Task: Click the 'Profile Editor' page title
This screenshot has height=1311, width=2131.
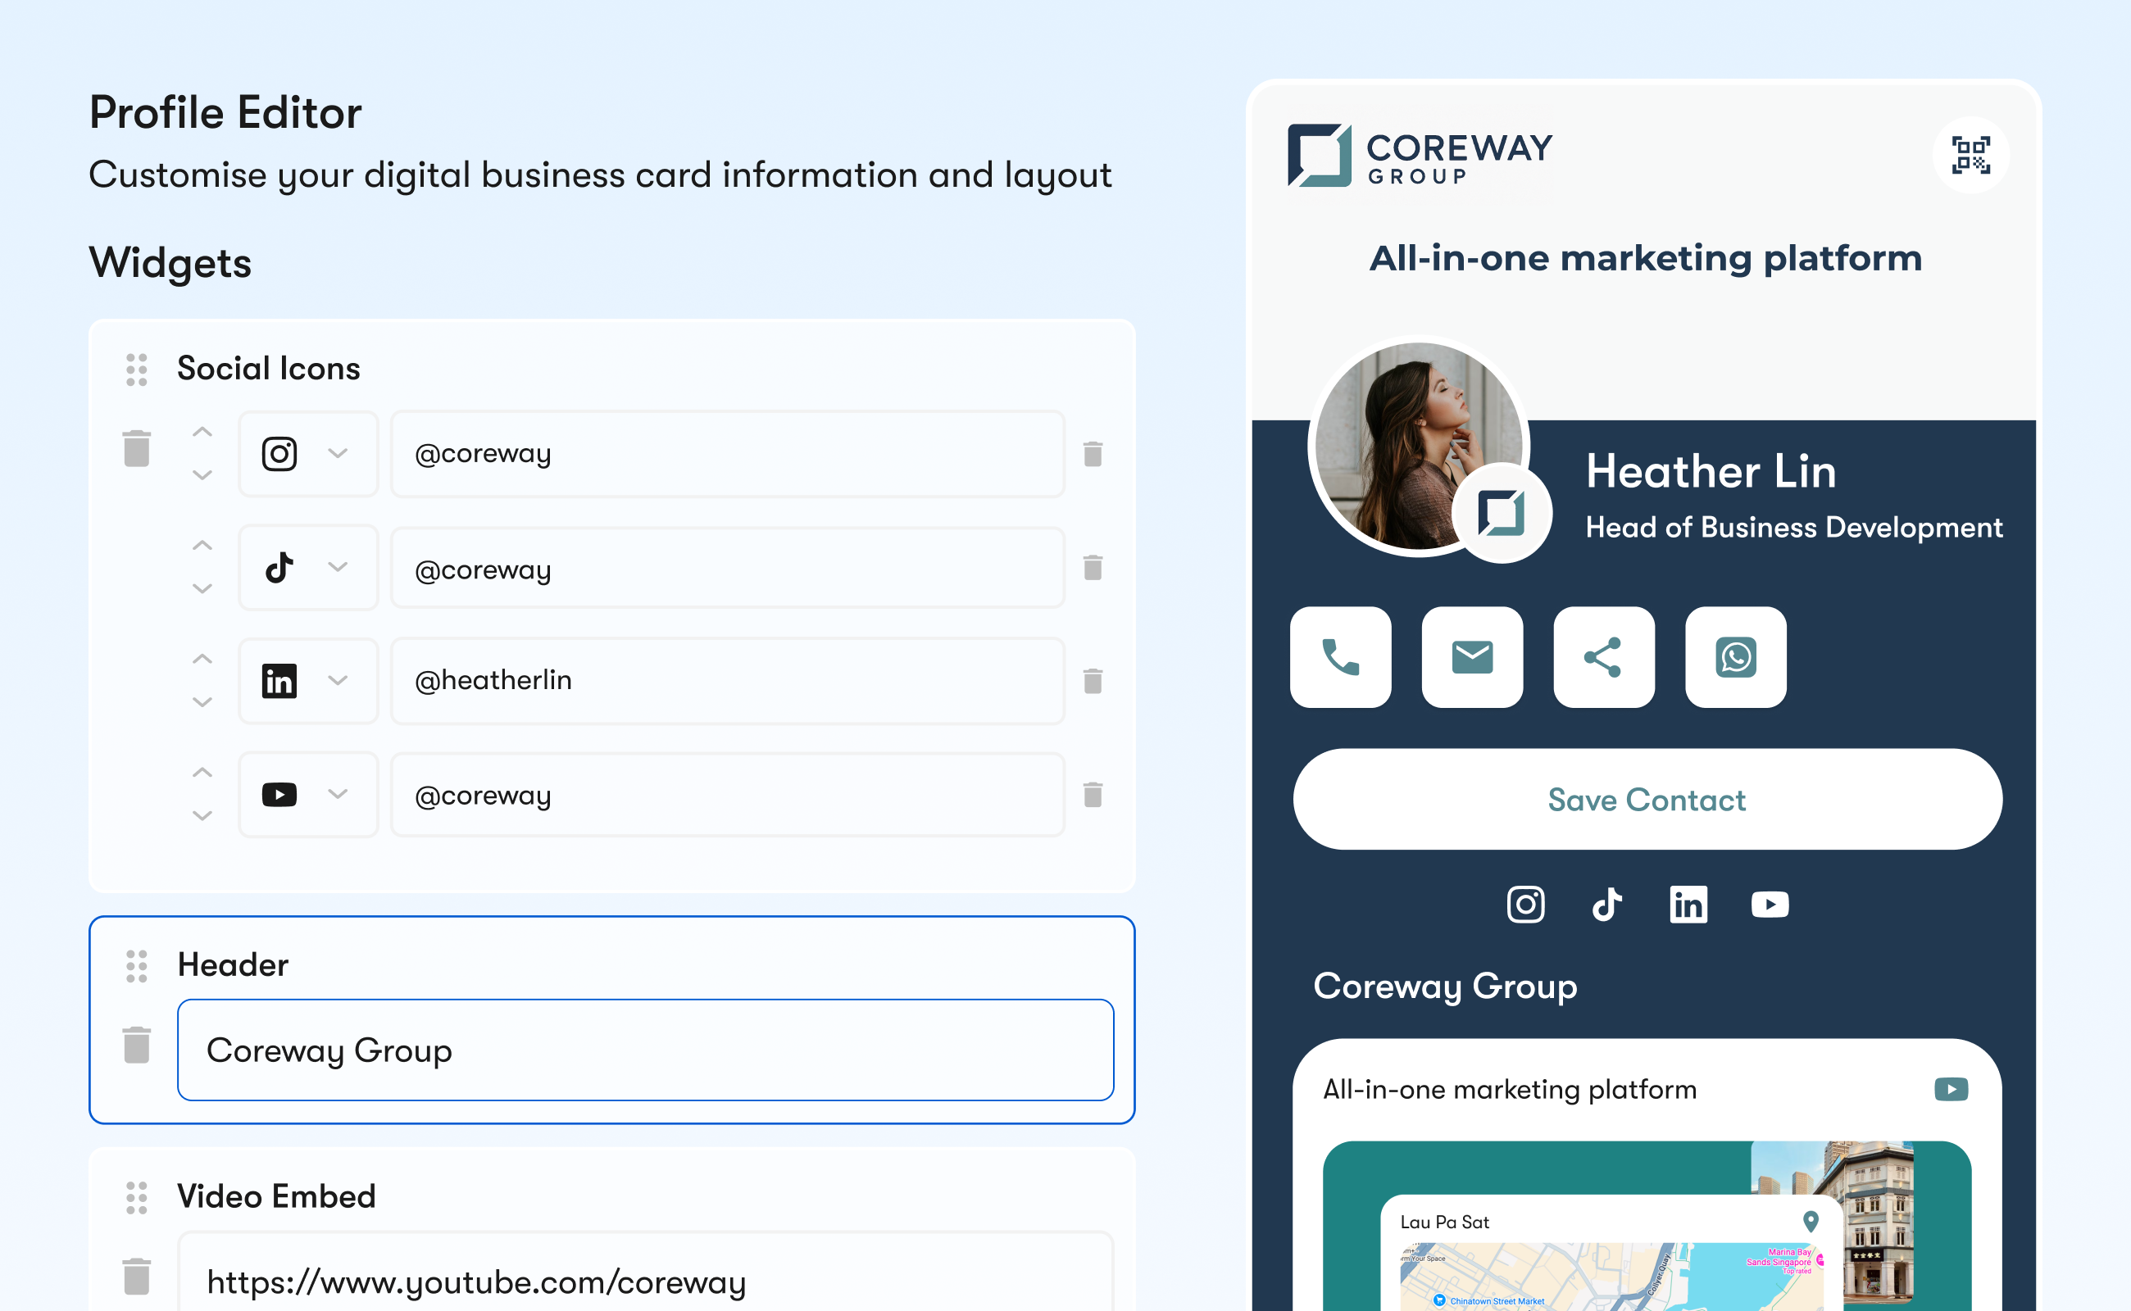Action: click(225, 113)
